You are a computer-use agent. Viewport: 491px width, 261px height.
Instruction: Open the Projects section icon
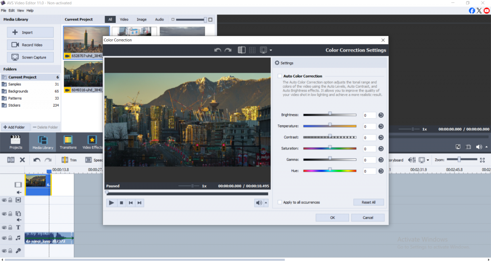coord(16,142)
